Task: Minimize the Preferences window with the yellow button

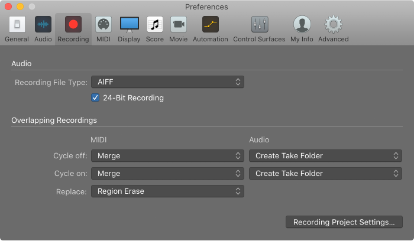Action: [x=20, y=6]
